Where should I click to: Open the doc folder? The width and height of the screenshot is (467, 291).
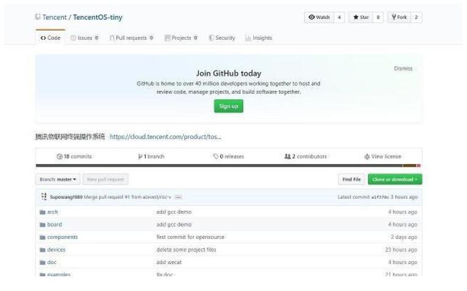point(51,262)
